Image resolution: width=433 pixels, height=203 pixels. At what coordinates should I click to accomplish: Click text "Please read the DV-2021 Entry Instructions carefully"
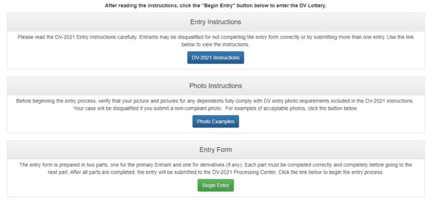pyautogui.click(x=77, y=37)
